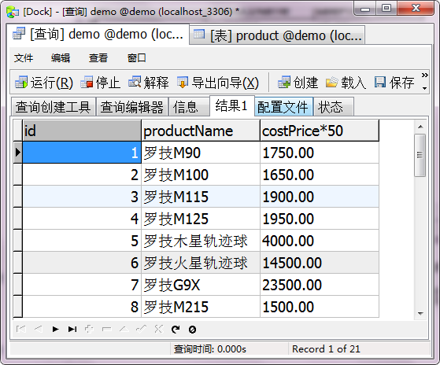Click the productName column header
The height and width of the screenshot is (365, 440).
pos(201,131)
